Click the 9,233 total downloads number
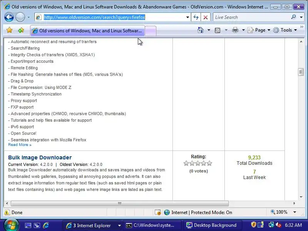 [254, 157]
